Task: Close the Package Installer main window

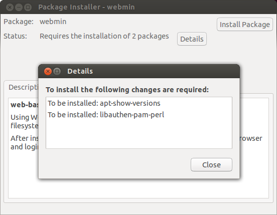Action: 10,7
